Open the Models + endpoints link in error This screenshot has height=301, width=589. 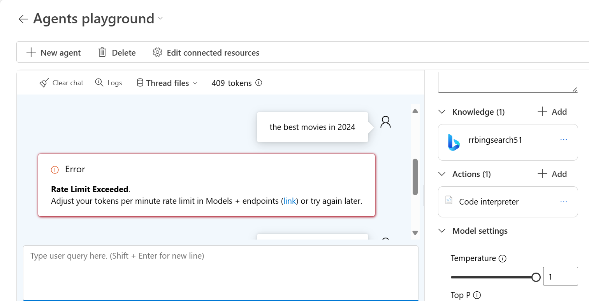[289, 201]
